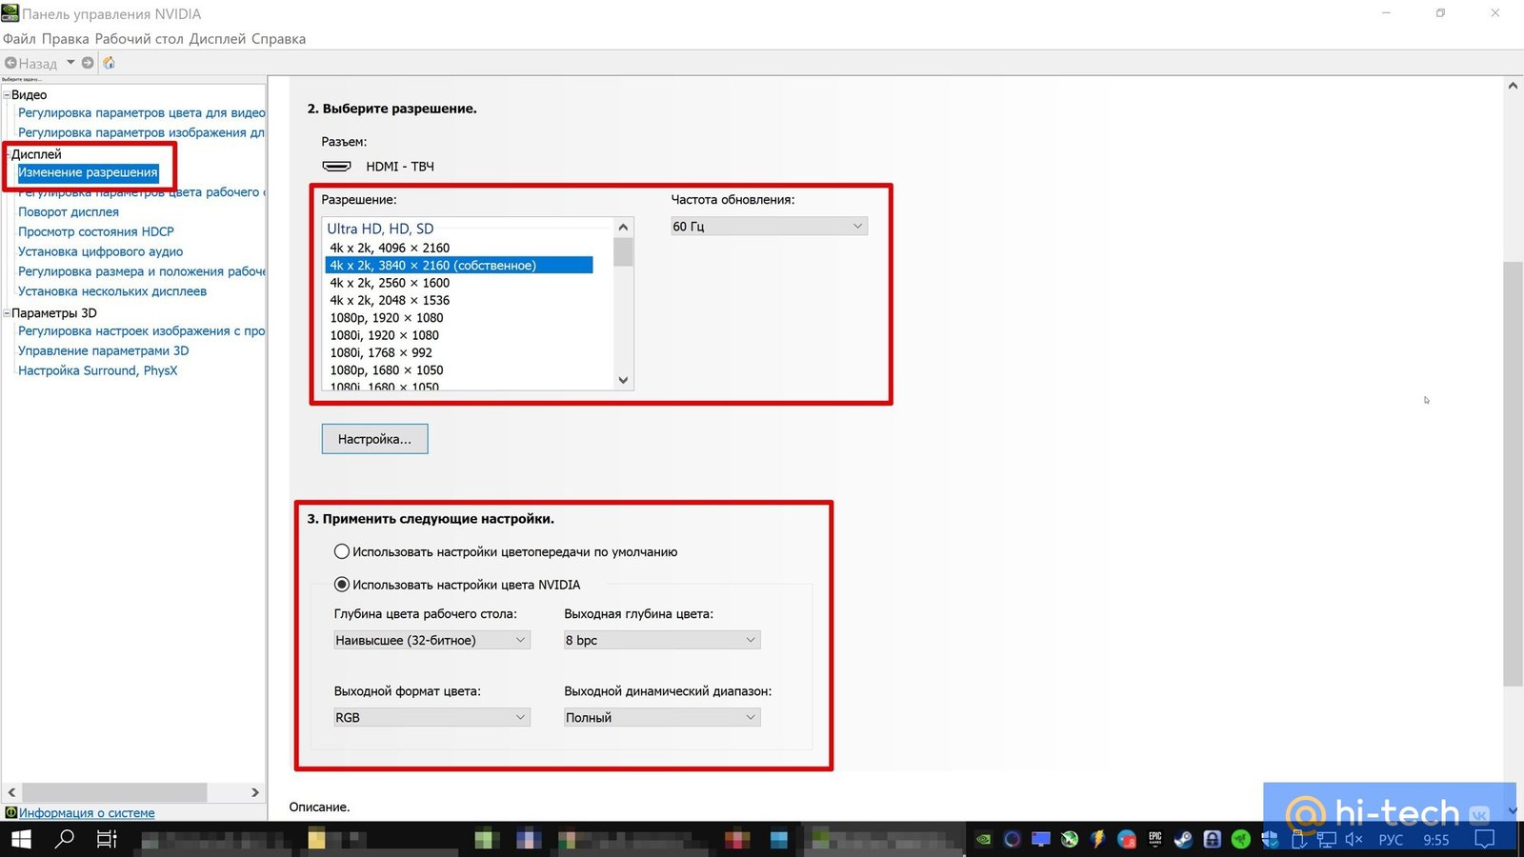
Task: Click the Back arrow icon in toolbar
Action: [11, 63]
